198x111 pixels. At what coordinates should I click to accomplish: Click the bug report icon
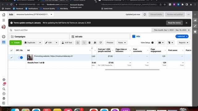click(4, 98)
